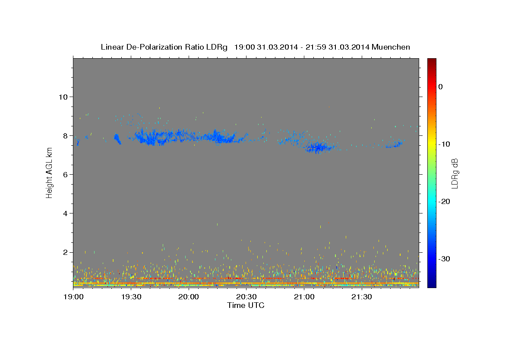Click the height tick label 8
Viewport: 518px width, 345px height.
pos(66,135)
